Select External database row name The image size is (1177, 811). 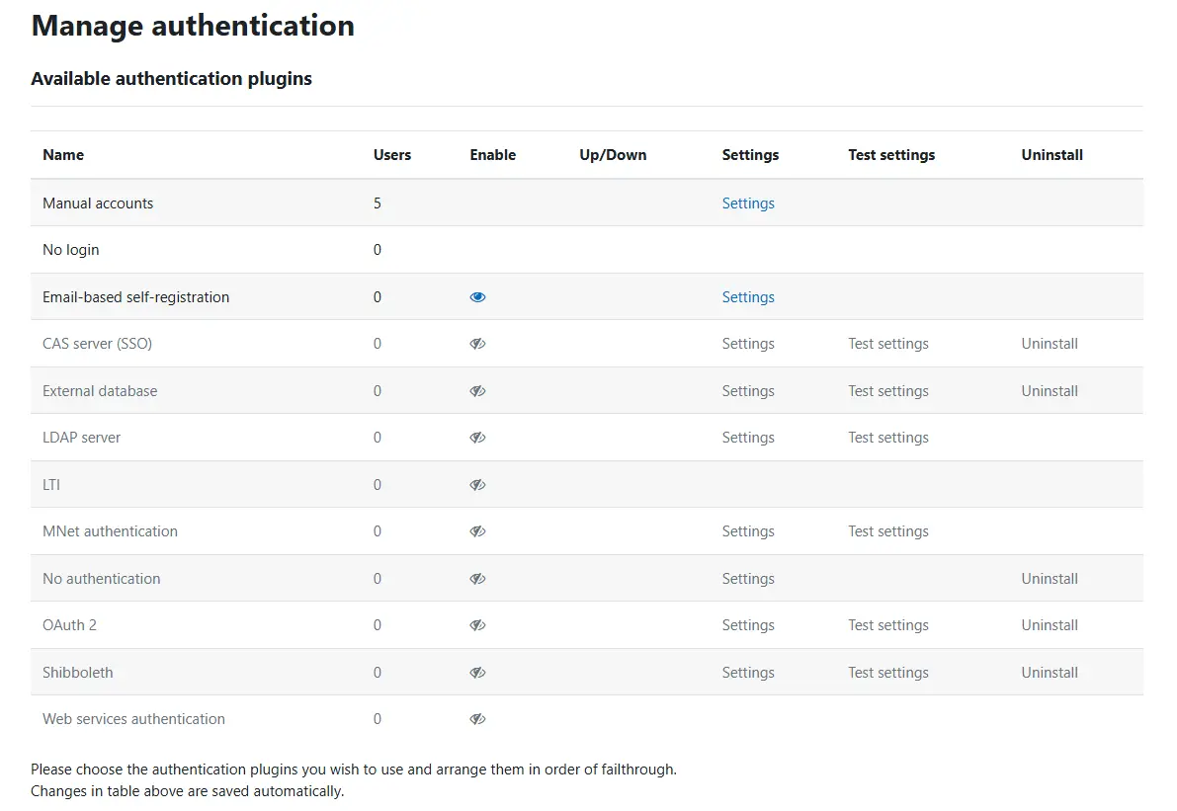coord(100,391)
